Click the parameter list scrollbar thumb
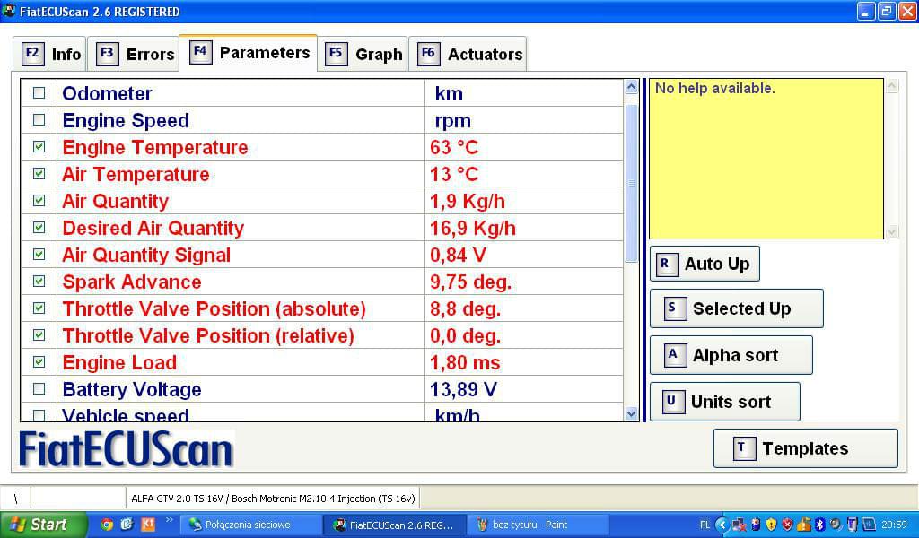 (631, 183)
